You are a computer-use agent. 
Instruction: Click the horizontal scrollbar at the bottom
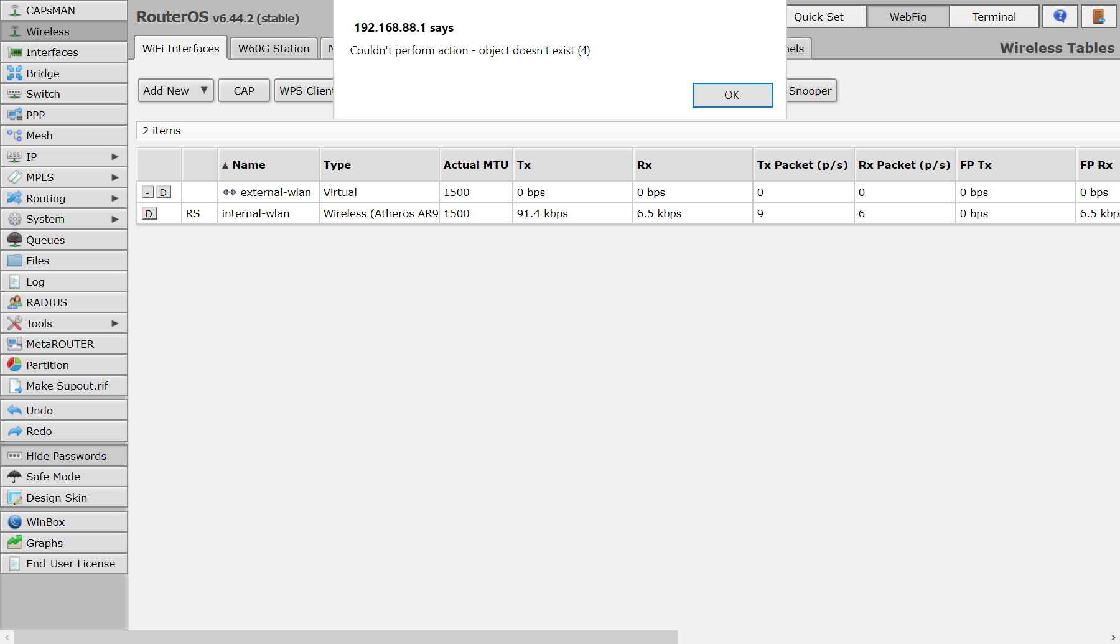pos(345,637)
